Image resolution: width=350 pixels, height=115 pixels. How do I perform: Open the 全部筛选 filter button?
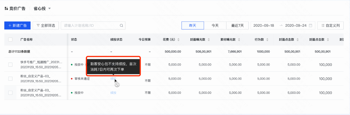click(x=46, y=25)
